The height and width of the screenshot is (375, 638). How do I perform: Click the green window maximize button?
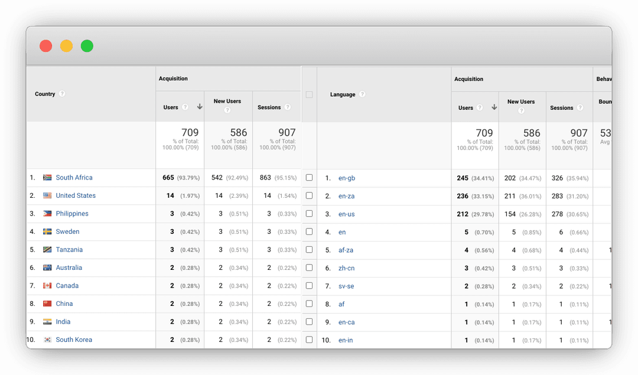(87, 46)
